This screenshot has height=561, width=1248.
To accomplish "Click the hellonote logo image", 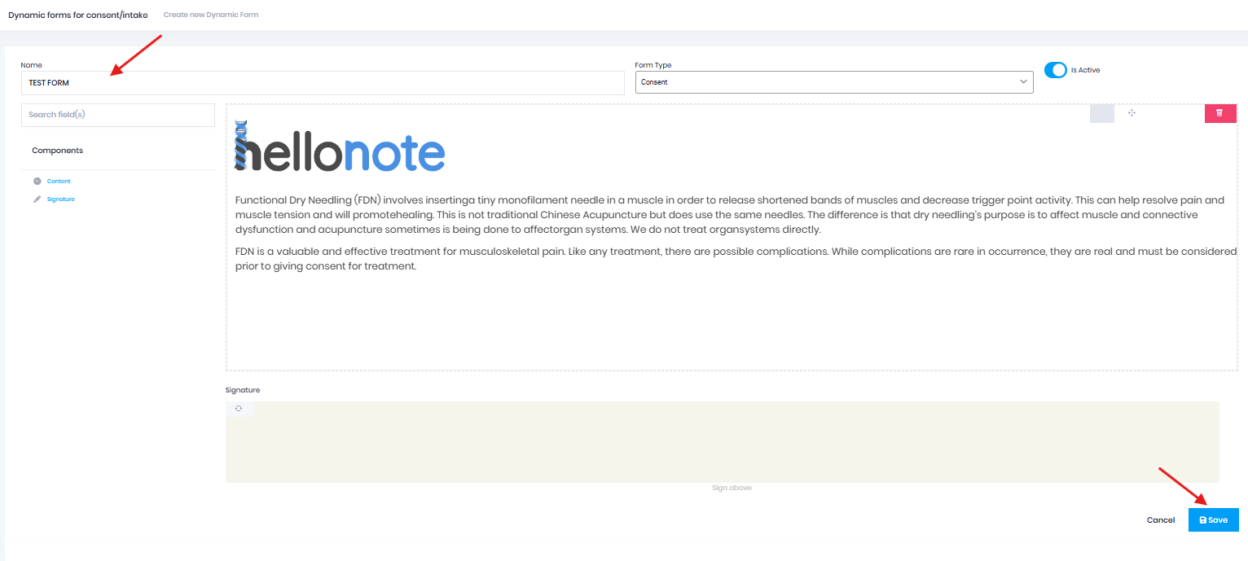I will click(x=339, y=150).
